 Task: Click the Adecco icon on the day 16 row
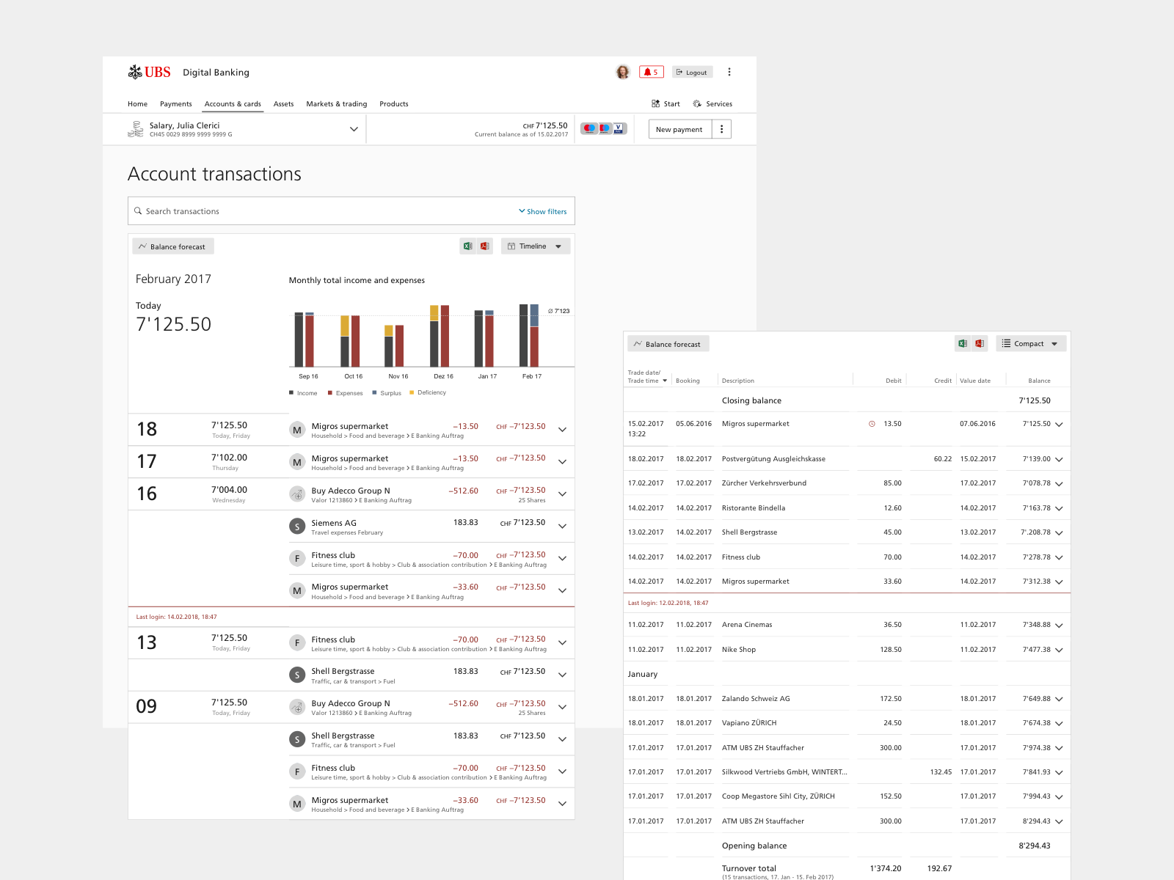coord(297,494)
